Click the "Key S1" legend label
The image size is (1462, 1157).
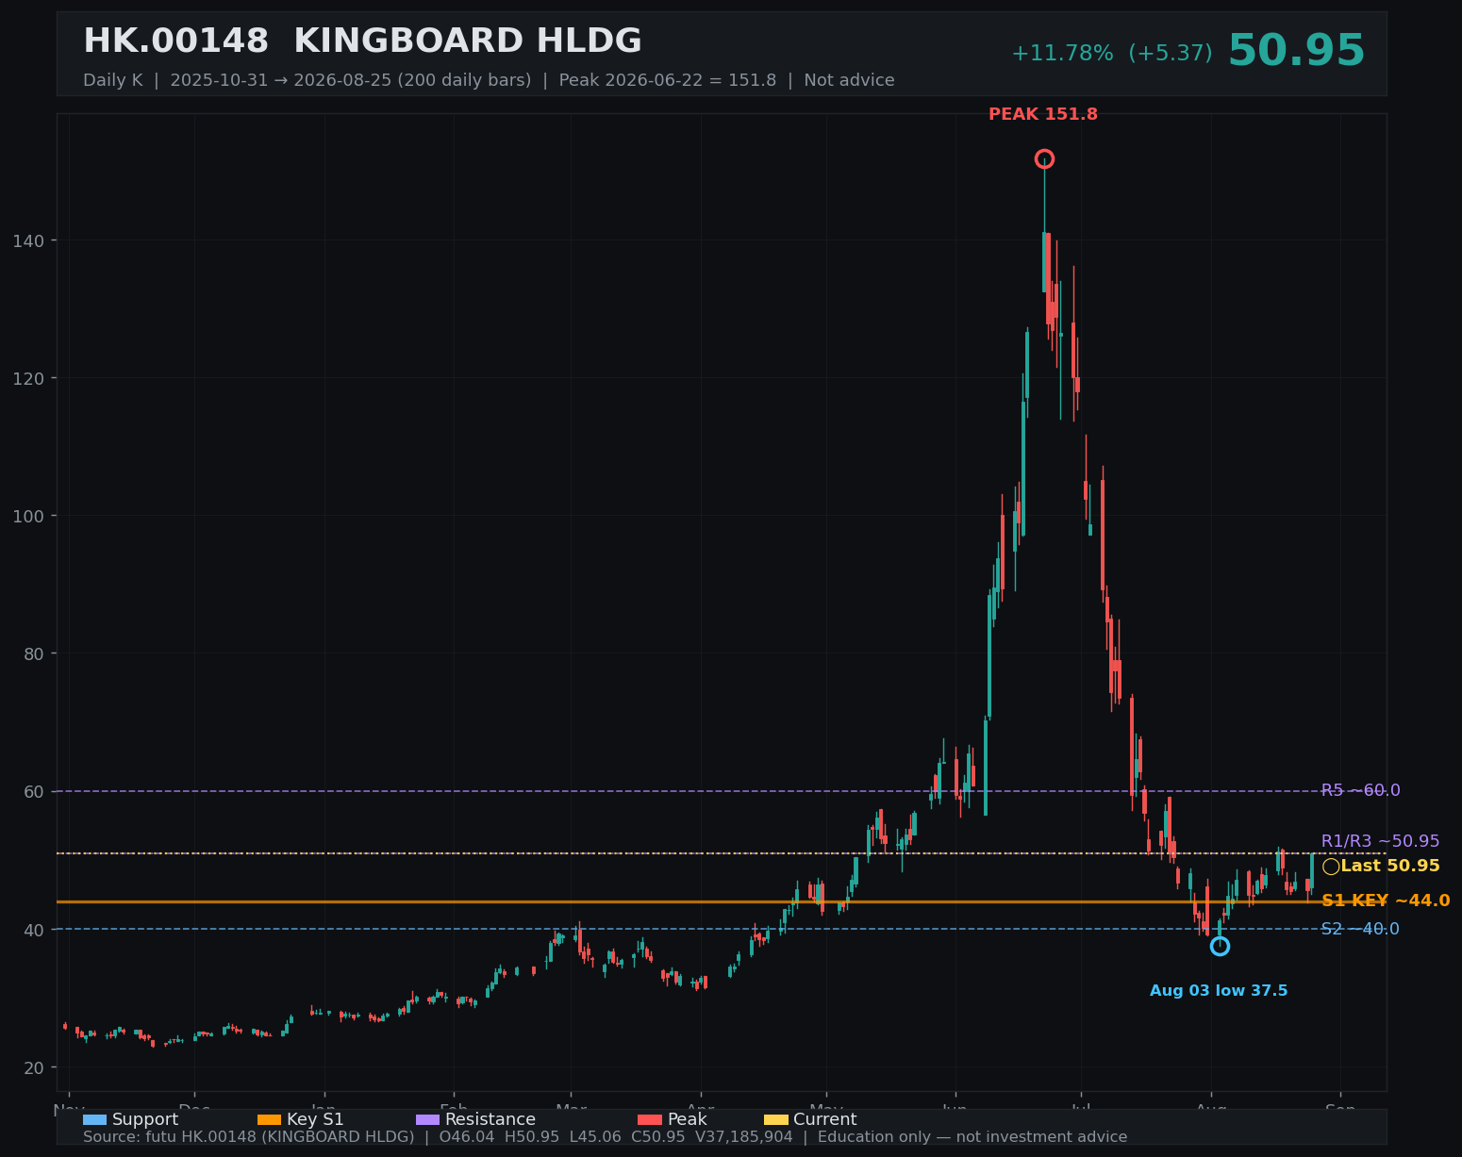(x=315, y=1120)
